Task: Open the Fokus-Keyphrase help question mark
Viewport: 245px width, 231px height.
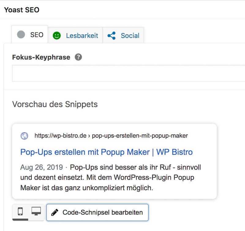Action: tap(78, 57)
